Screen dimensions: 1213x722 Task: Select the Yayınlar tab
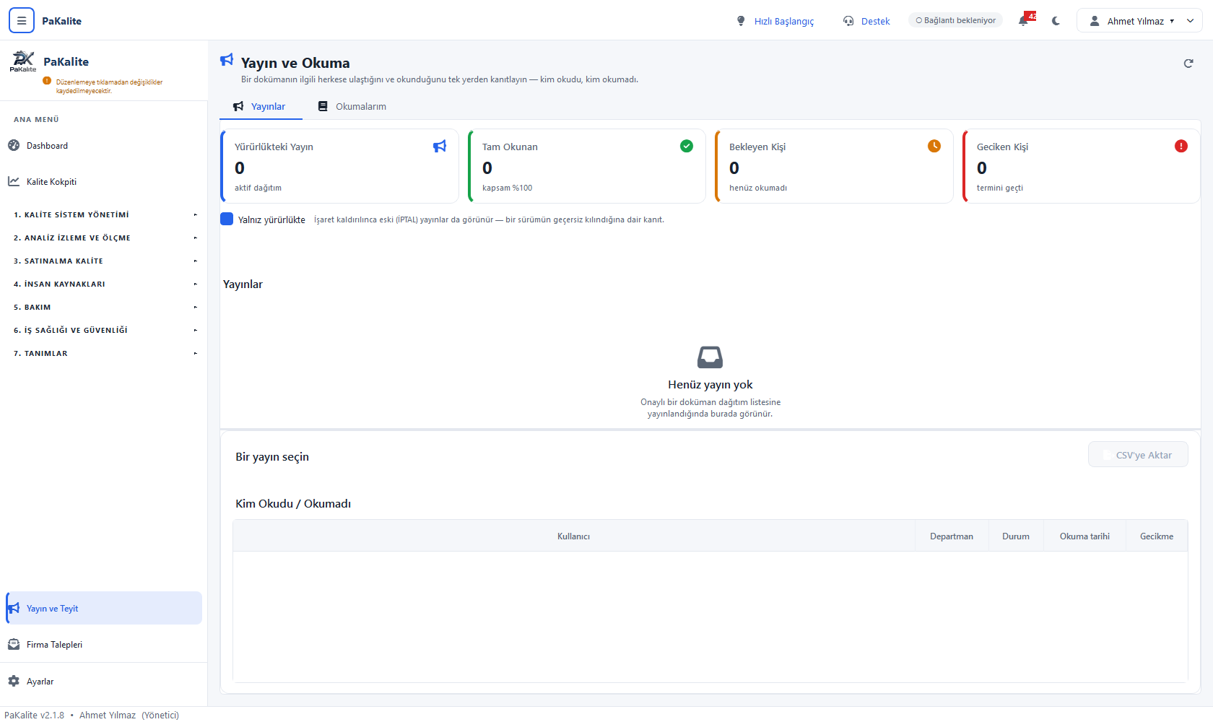[x=260, y=106]
